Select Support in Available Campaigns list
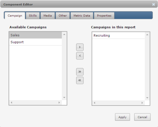 [x=35, y=42]
